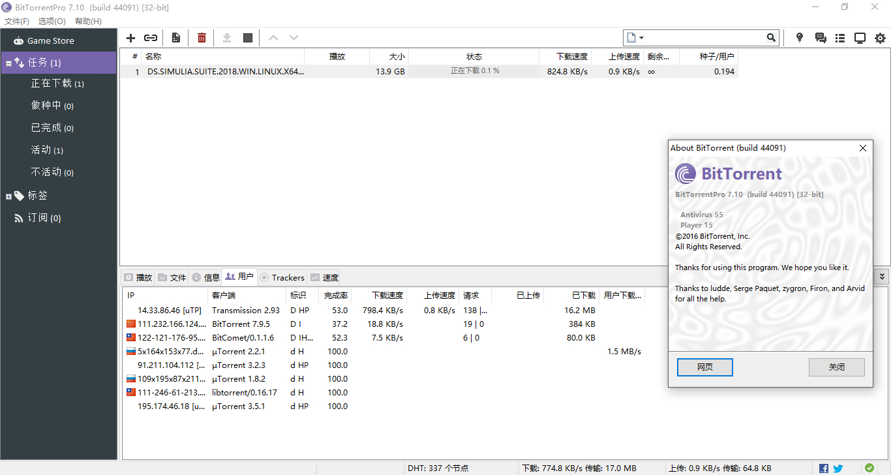Collapse the detail pane with the double chevron
The image size is (891, 475).
pos(882,277)
